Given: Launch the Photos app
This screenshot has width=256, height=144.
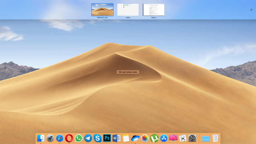Looking at the screenshot, I should click(145, 138).
